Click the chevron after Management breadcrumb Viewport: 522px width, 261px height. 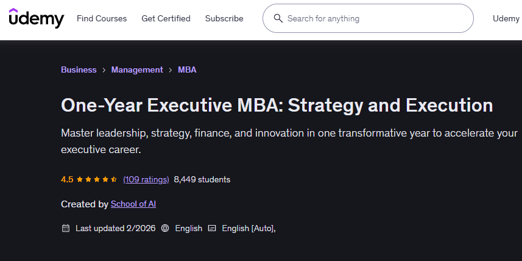[171, 70]
